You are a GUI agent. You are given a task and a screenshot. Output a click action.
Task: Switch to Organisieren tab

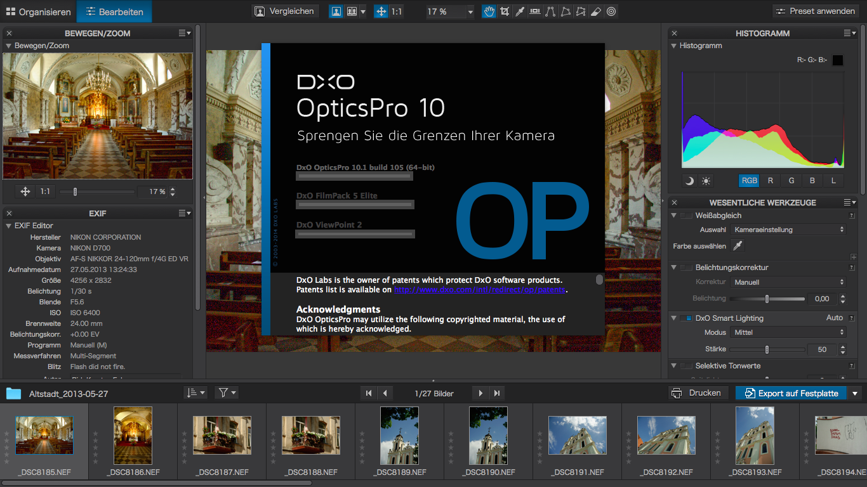point(38,11)
